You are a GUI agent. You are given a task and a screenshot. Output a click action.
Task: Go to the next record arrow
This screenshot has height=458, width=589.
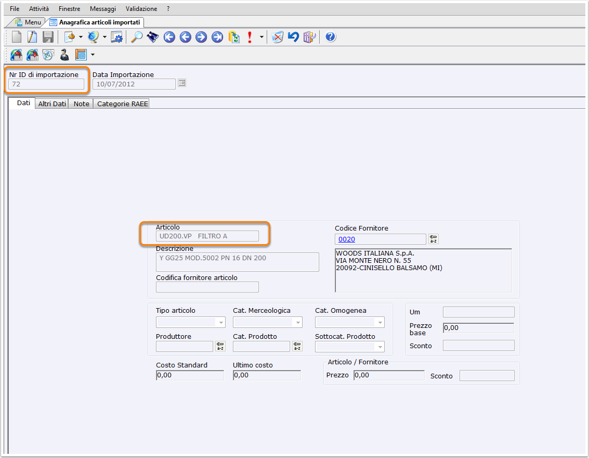[x=201, y=37]
